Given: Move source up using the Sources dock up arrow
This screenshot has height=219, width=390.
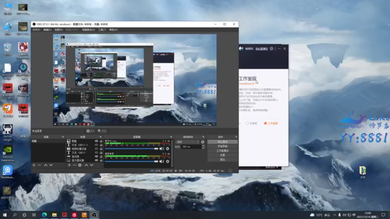Looking at the screenshot, I should pyautogui.click(x=86, y=165).
